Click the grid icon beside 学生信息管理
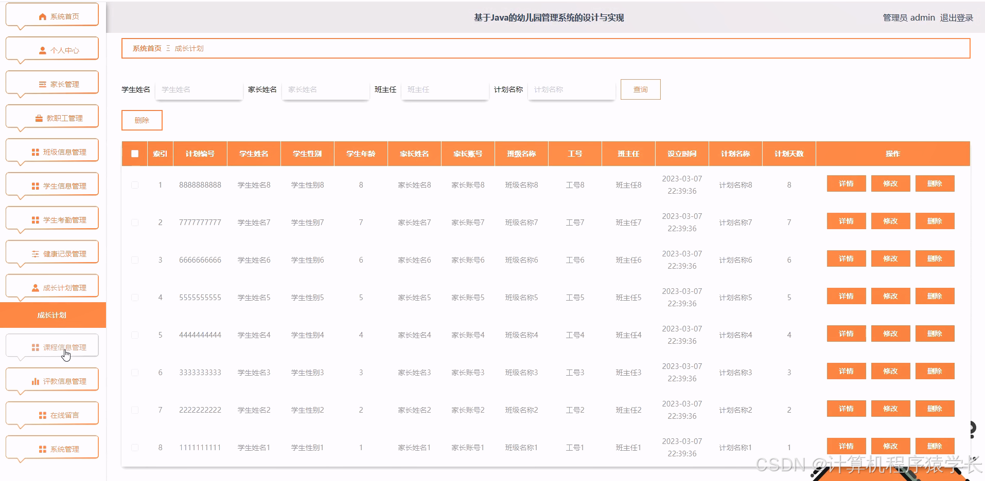The image size is (985, 481). [x=36, y=187]
